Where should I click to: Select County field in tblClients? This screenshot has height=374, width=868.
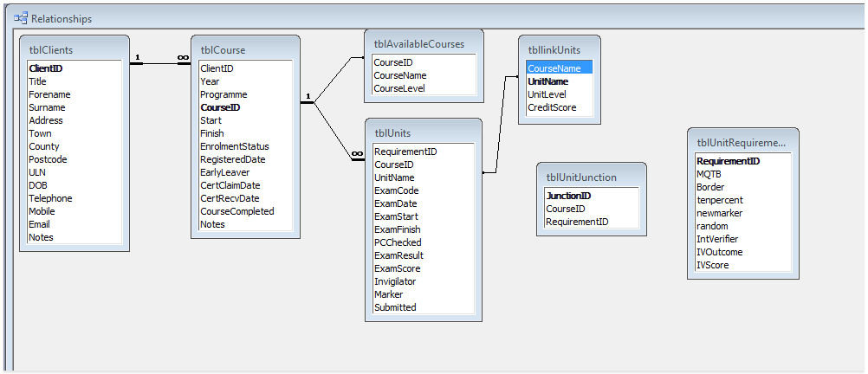click(x=74, y=146)
